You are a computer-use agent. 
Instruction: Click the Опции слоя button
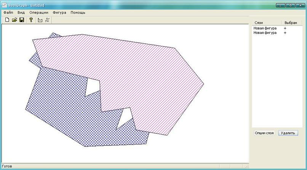click(x=264, y=133)
